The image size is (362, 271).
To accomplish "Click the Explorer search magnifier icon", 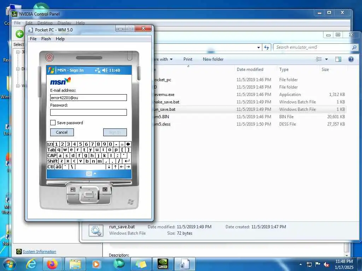I will (354, 47).
